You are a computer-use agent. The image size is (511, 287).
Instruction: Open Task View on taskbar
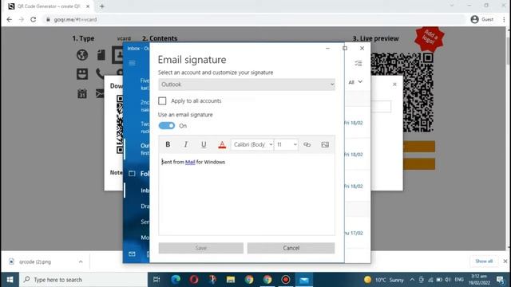pyautogui.click(x=156, y=280)
